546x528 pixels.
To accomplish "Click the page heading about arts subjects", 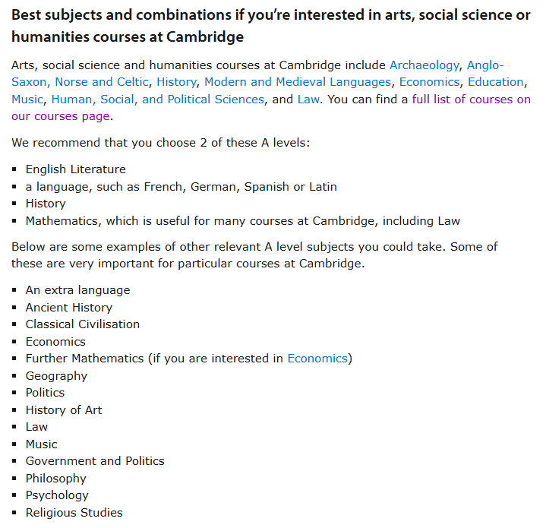I will click(x=271, y=26).
